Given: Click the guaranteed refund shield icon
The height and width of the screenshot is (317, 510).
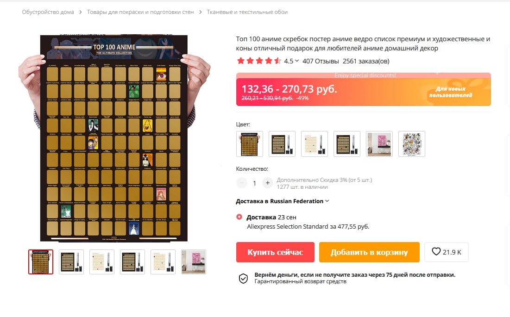Looking at the screenshot, I should 243,278.
